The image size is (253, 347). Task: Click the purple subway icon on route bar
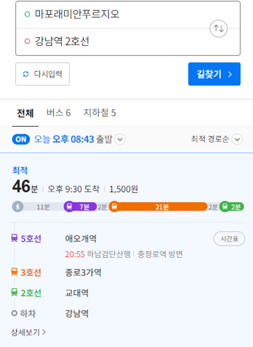pos(69,207)
